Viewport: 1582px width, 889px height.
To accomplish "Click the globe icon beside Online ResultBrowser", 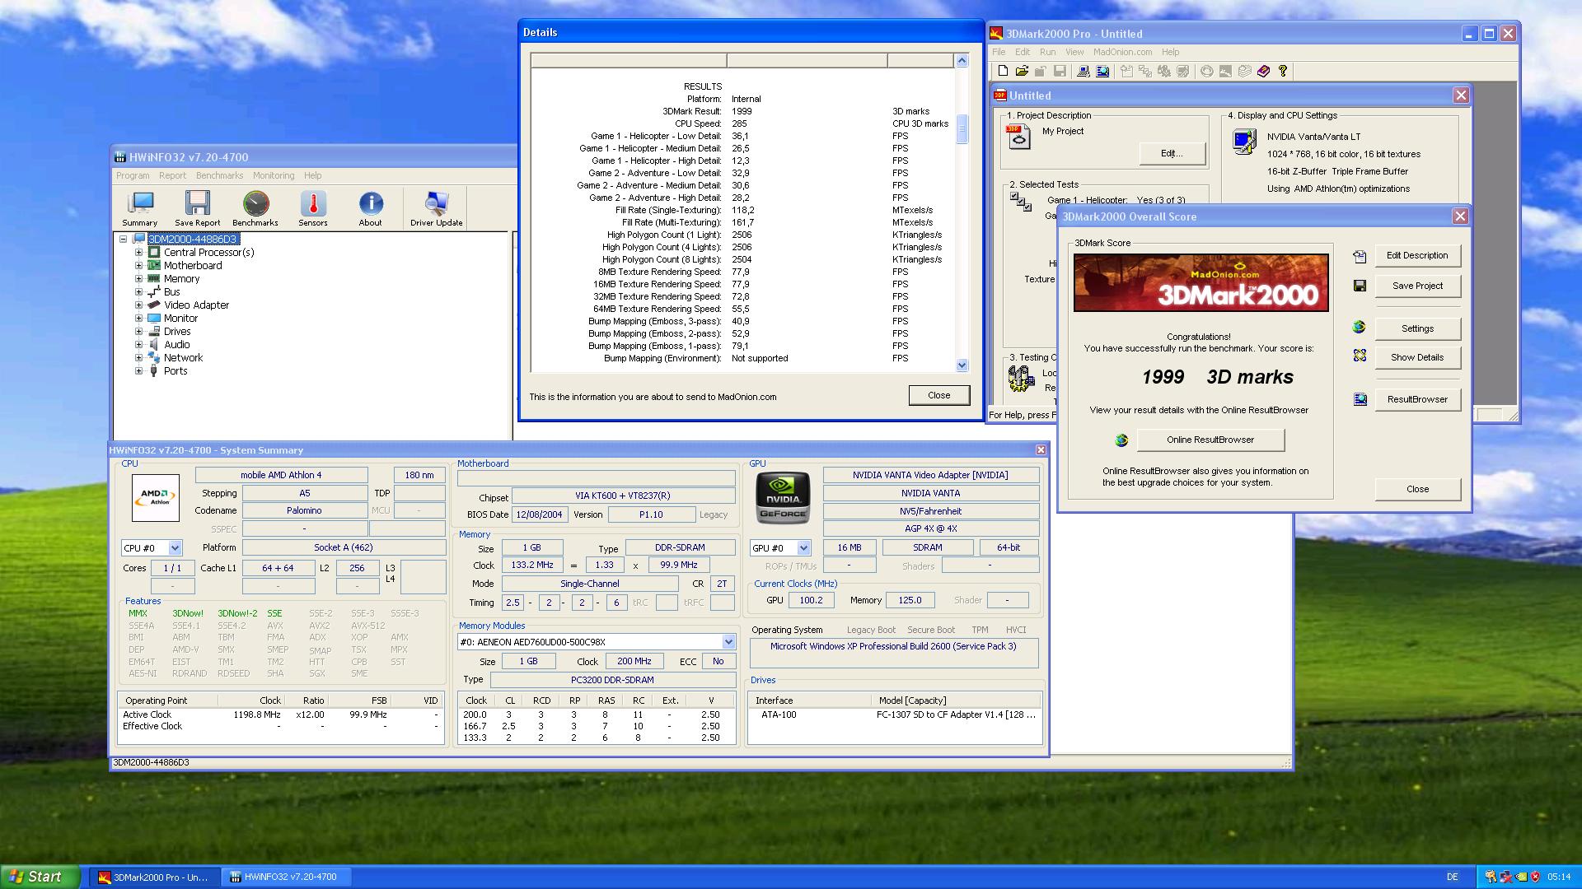I will tap(1121, 440).
